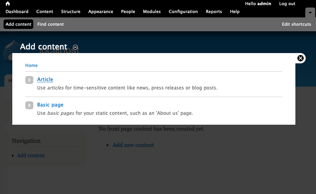Click the home icon in the admin toolbar
Image resolution: width=316 pixels, height=194 pixels.
tap(8, 4)
